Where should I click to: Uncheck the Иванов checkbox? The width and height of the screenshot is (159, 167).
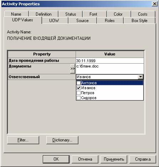(79, 88)
